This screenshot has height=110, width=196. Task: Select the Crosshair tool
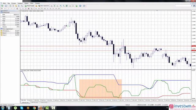click(5, 9)
